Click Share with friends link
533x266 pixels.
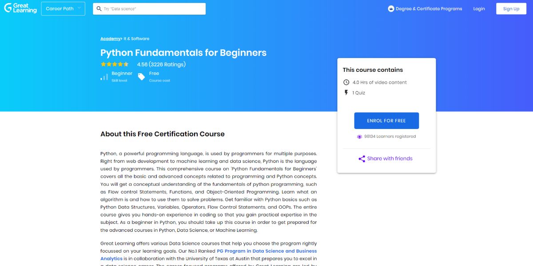pos(390,159)
